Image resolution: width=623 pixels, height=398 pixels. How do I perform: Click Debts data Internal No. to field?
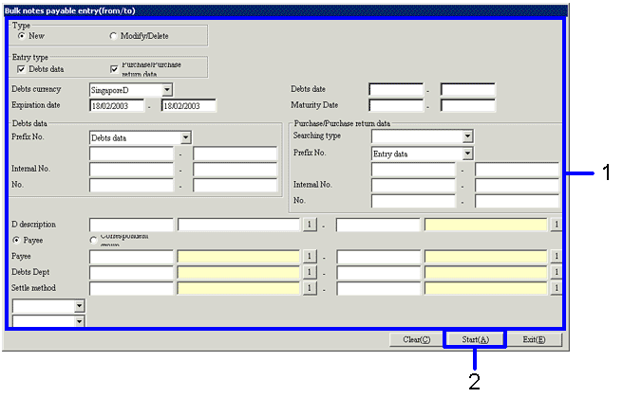coord(236,170)
